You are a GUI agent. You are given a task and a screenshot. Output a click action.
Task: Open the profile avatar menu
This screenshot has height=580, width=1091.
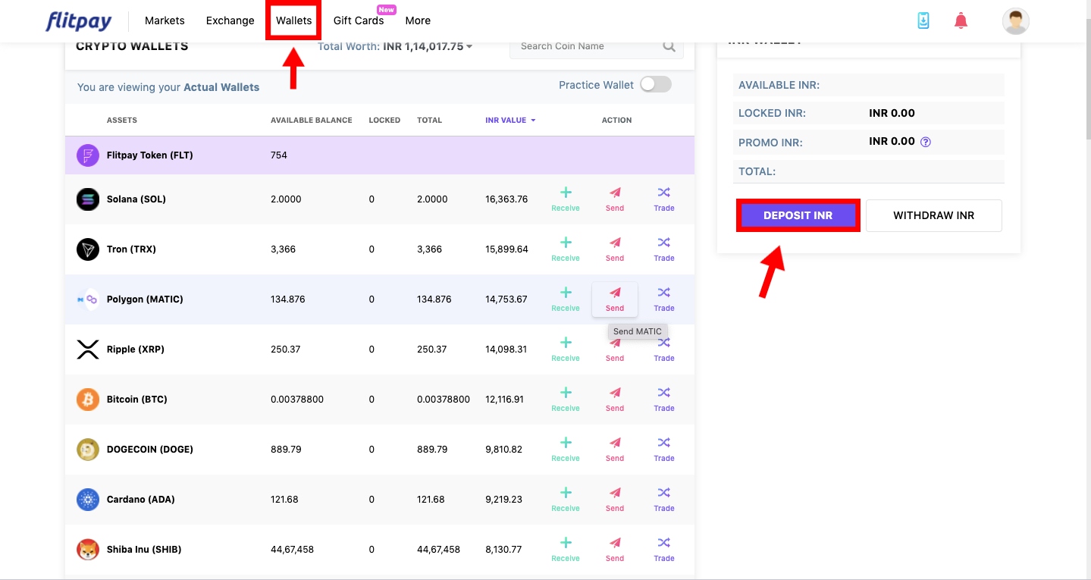tap(1014, 20)
